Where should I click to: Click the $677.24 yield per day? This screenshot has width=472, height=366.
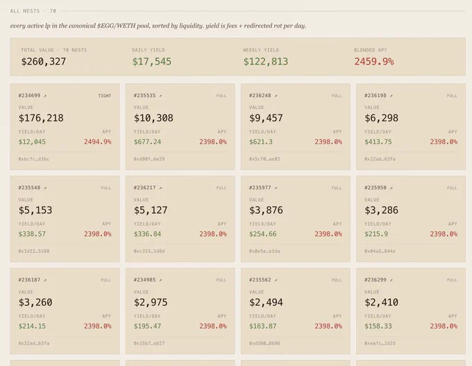tap(147, 142)
